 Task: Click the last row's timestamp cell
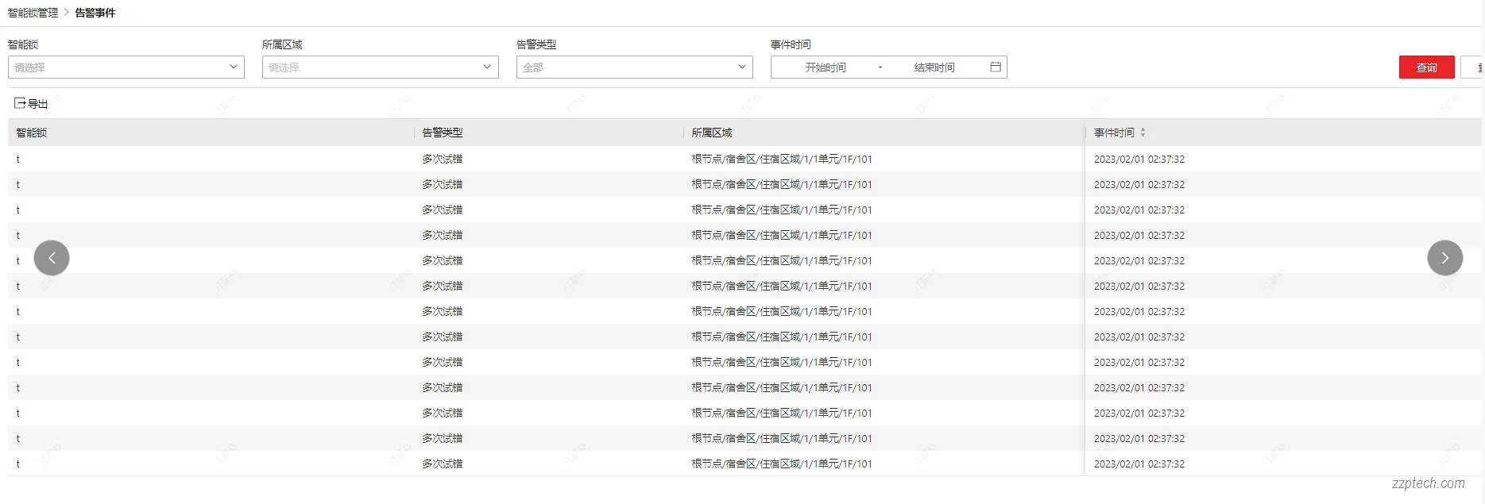tap(1139, 464)
